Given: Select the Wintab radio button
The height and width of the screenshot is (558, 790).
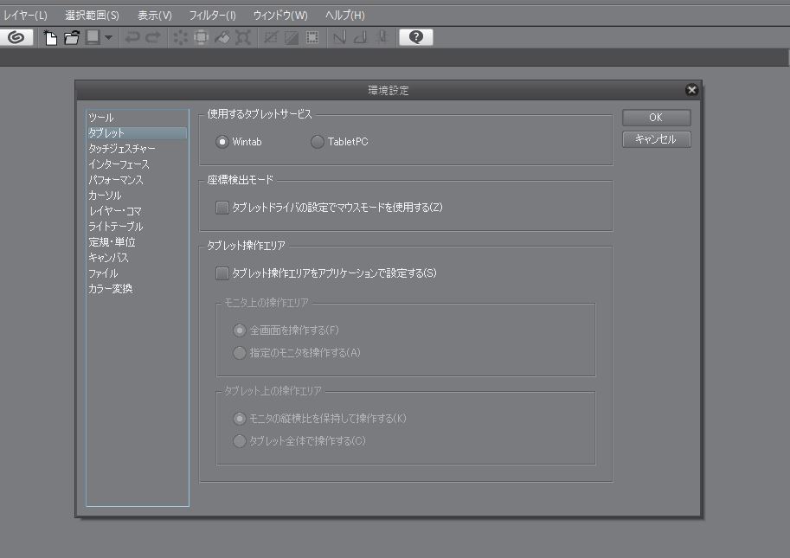Looking at the screenshot, I should [x=222, y=142].
